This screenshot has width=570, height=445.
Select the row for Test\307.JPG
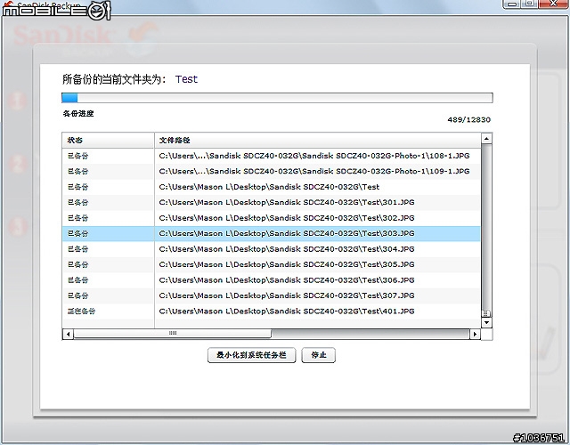coord(271,295)
